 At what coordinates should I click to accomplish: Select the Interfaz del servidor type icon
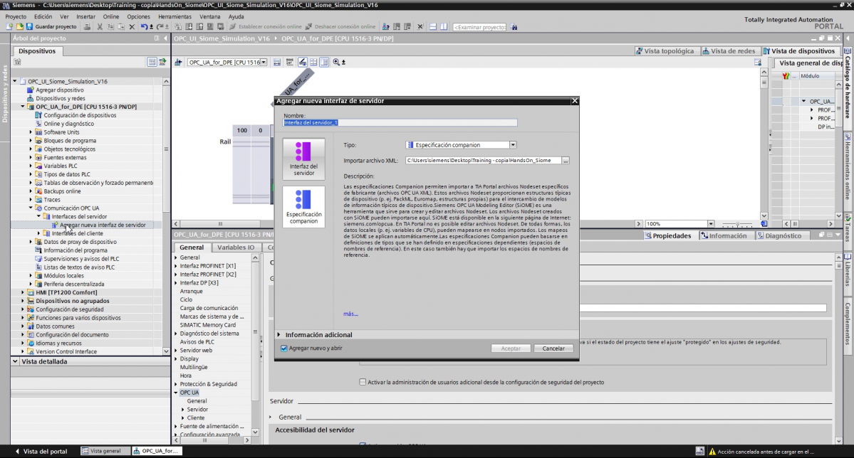click(x=303, y=159)
